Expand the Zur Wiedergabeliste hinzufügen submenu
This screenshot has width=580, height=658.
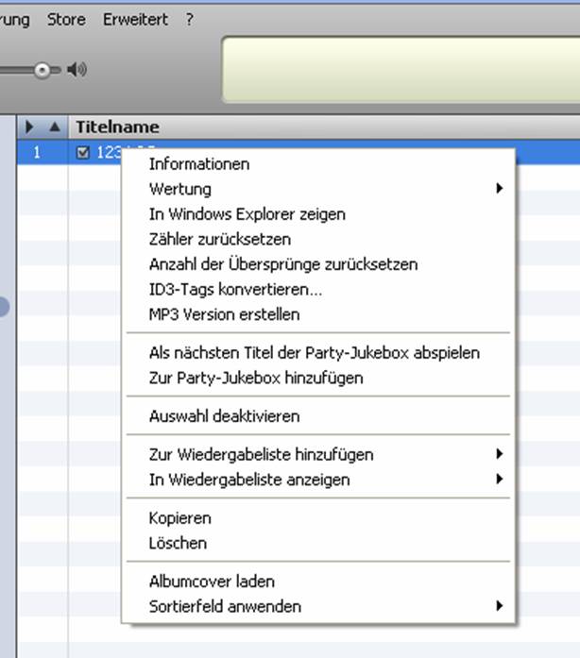coord(499,454)
